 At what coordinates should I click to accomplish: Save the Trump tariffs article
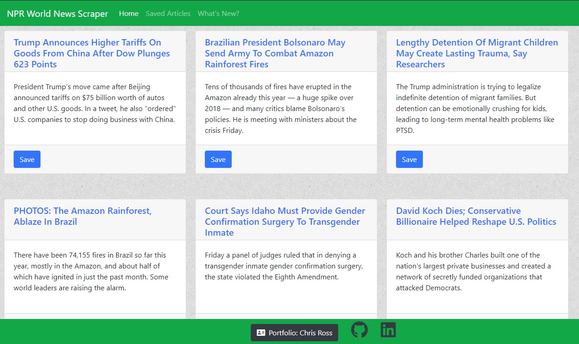(x=27, y=159)
